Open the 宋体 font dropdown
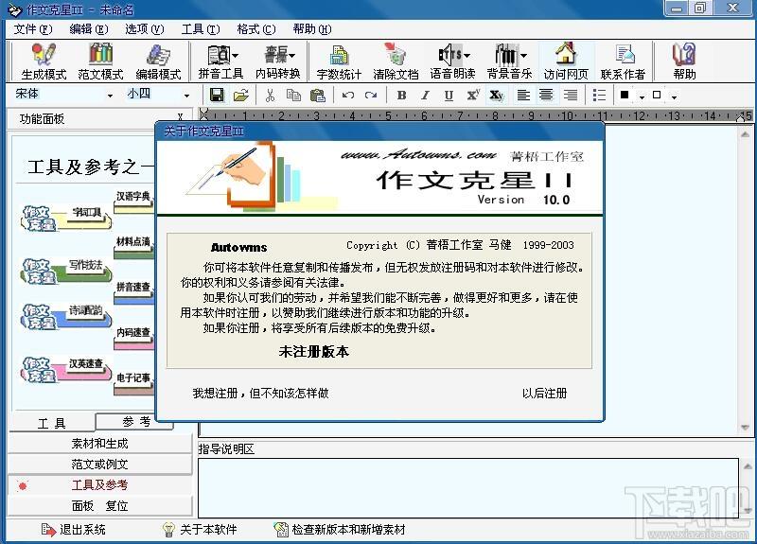Viewport: 757px width, 544px height. pyautogui.click(x=110, y=96)
